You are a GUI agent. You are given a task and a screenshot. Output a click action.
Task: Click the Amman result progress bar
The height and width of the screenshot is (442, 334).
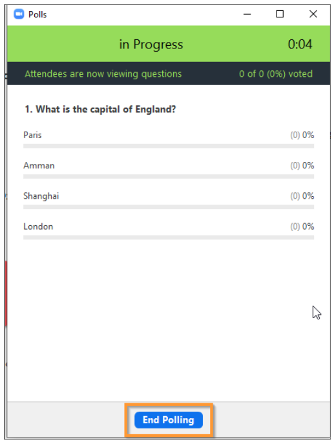(x=169, y=176)
